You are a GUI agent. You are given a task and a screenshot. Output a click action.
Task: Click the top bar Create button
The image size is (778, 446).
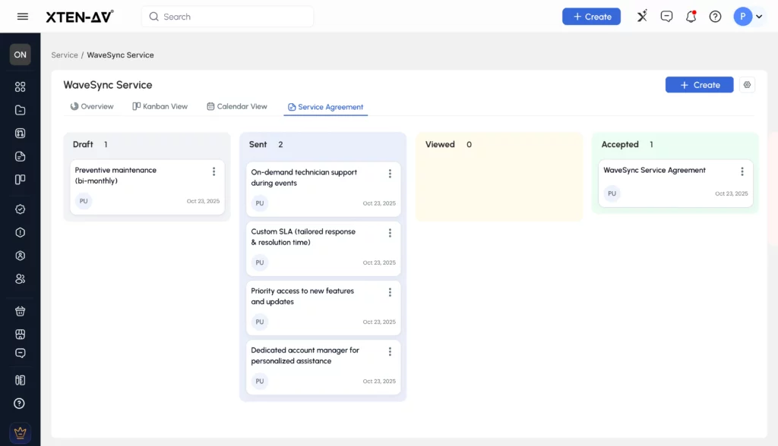[591, 17]
